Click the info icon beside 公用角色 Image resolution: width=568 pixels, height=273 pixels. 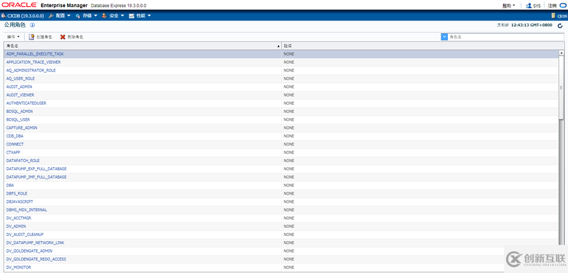click(x=32, y=25)
